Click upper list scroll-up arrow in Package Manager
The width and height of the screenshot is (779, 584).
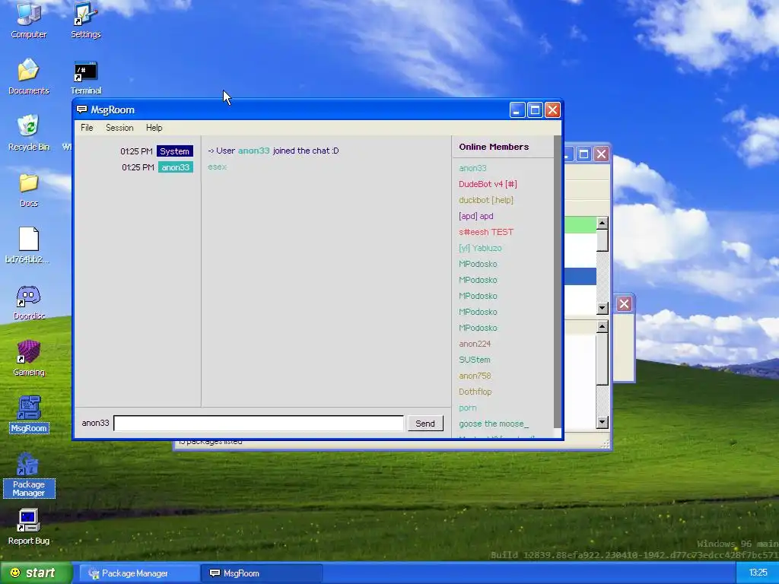click(x=603, y=223)
